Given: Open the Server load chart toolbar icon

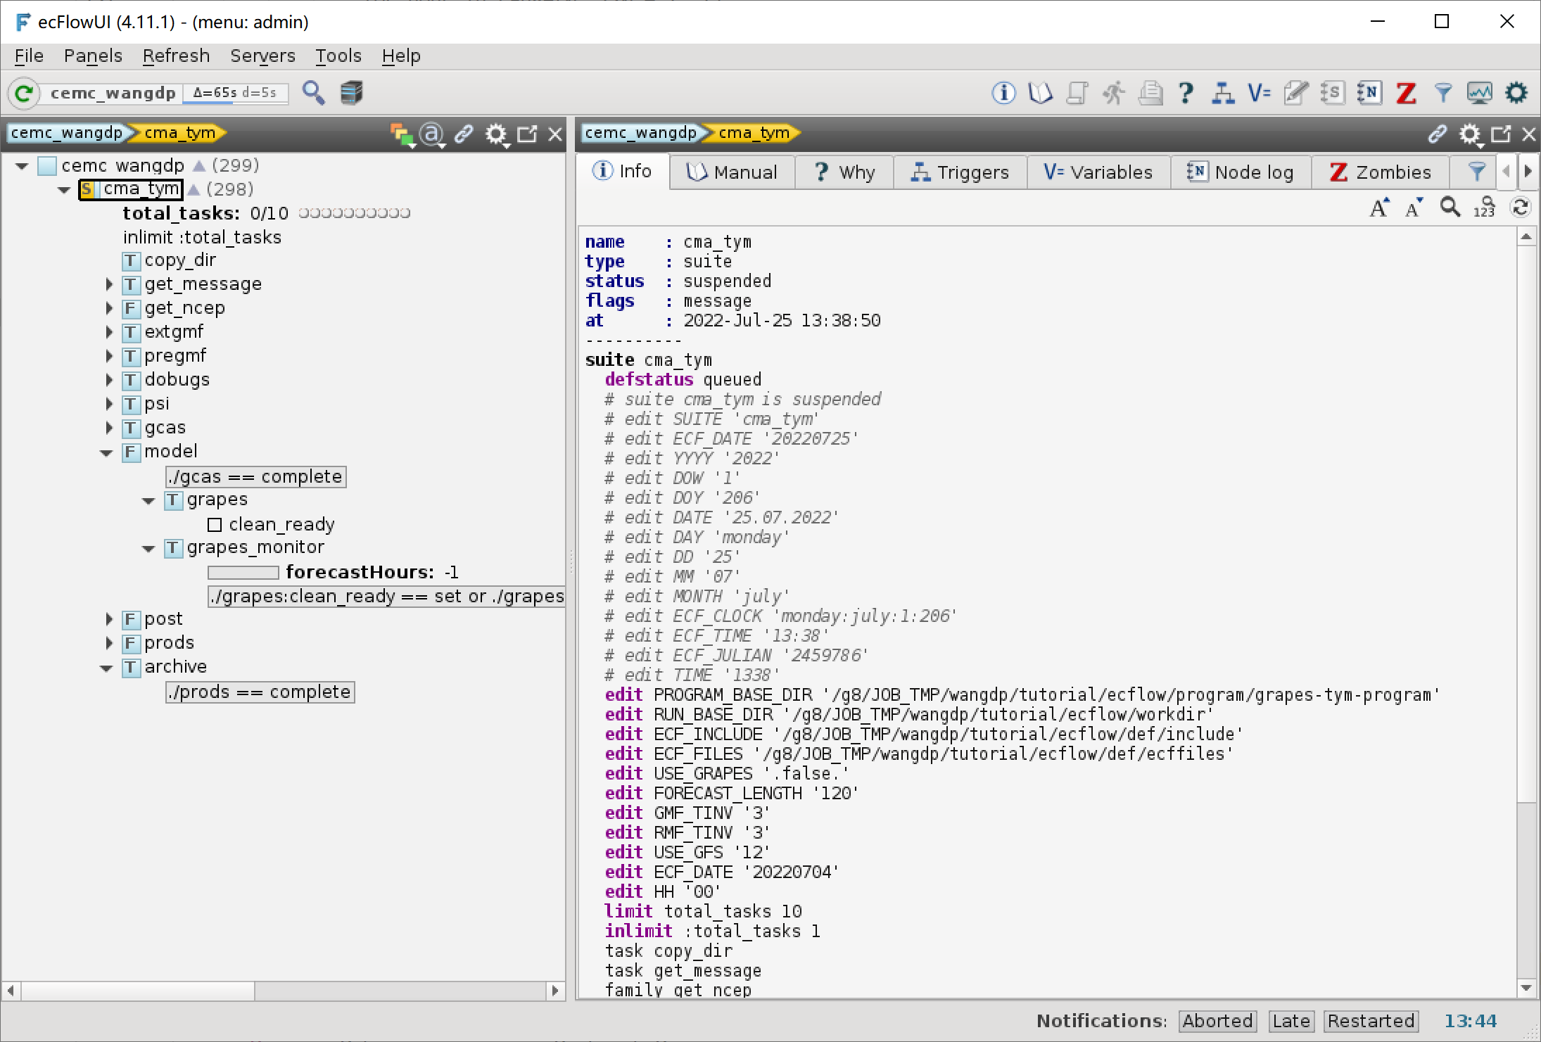Looking at the screenshot, I should pyautogui.click(x=1479, y=92).
